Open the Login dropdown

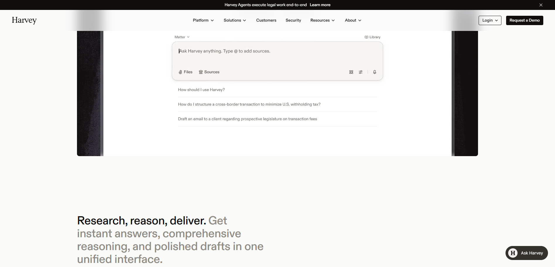(490, 20)
